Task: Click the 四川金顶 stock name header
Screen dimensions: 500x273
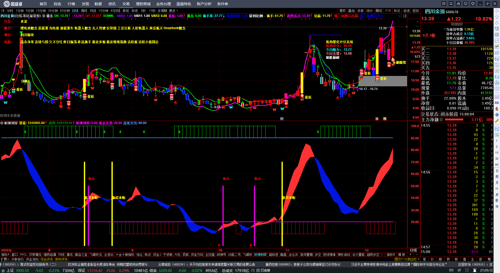Action: coord(435,11)
